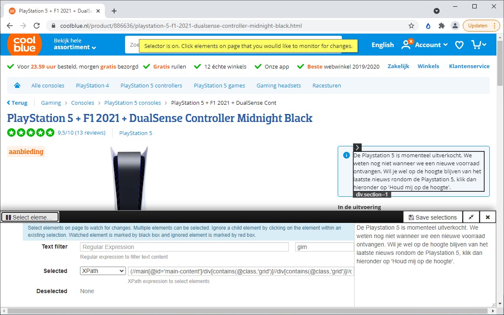The image size is (504, 315).
Task: Go back with browser back arrow
Action: pyautogui.click(x=10, y=26)
